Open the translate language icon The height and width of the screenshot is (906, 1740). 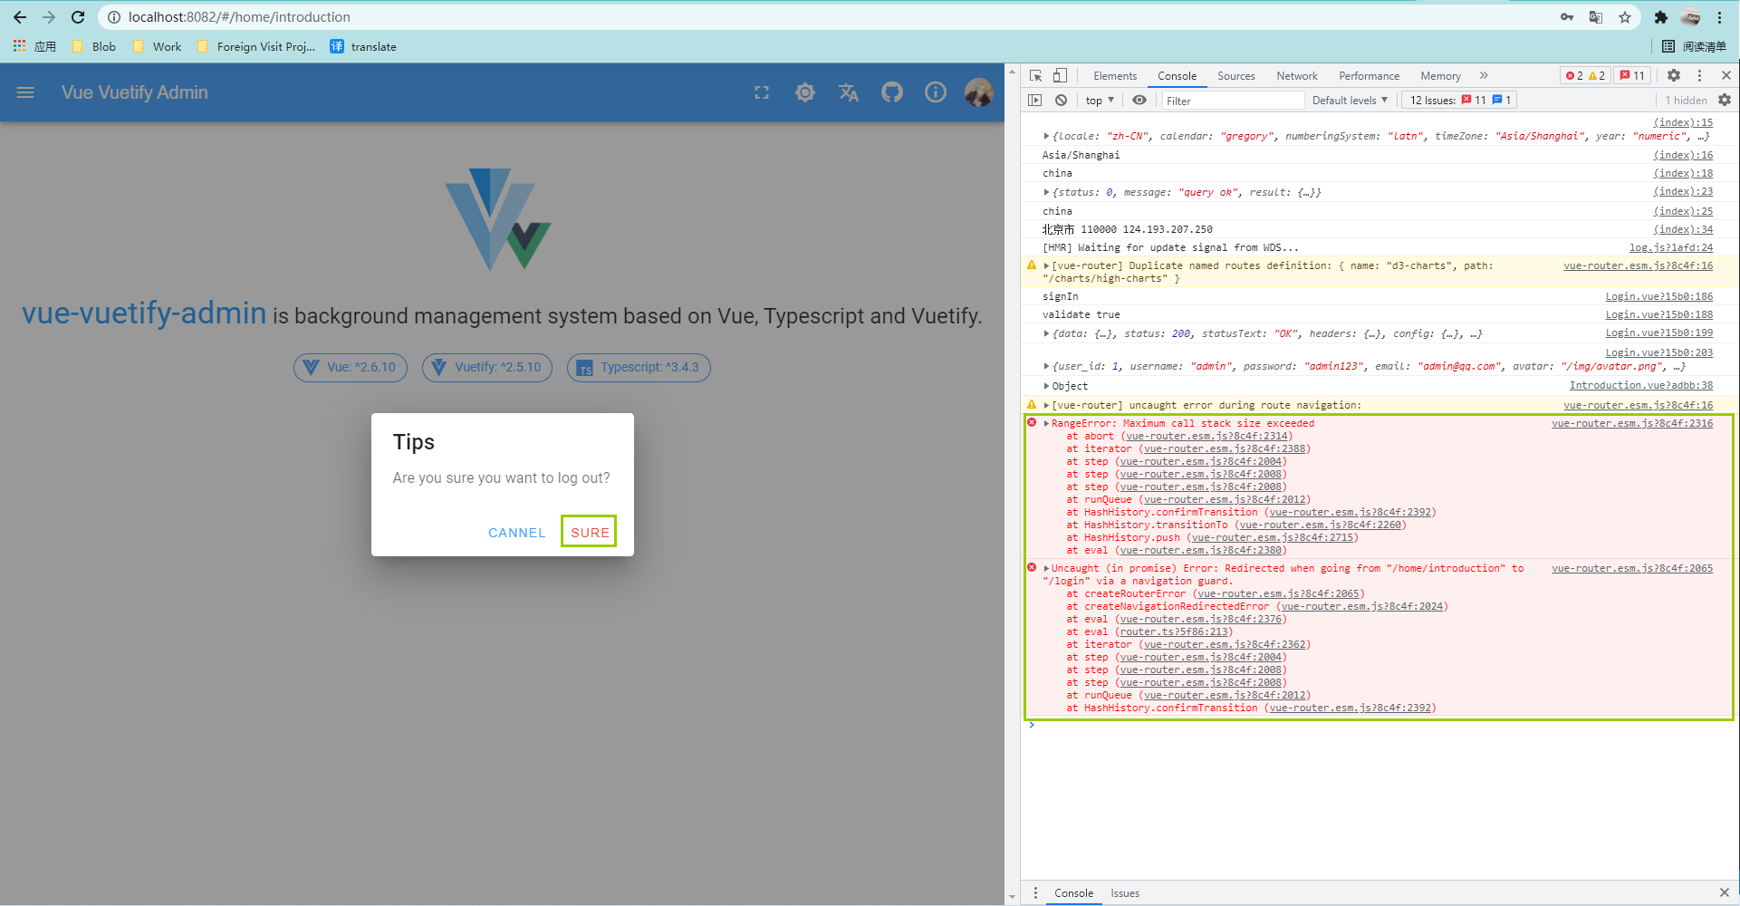coord(849,92)
